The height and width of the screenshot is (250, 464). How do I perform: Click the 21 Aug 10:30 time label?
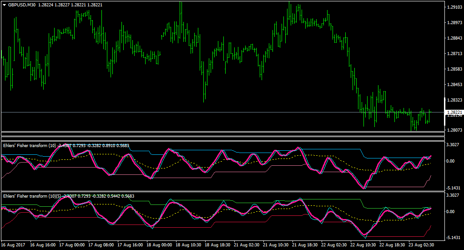276,245
